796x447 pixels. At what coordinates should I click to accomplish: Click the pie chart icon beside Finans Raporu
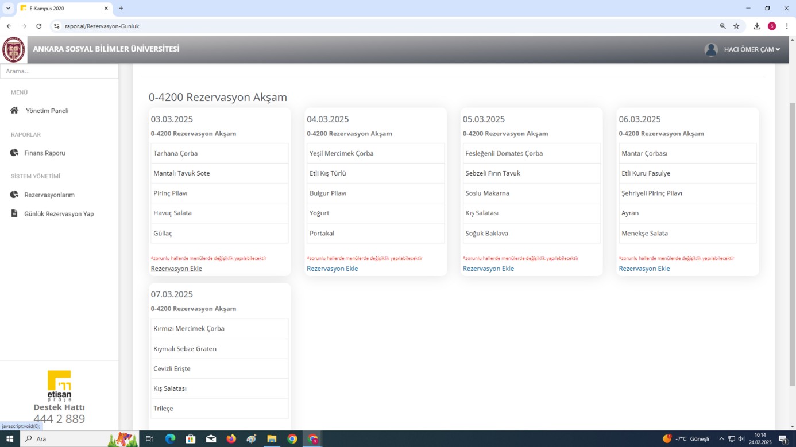click(14, 153)
